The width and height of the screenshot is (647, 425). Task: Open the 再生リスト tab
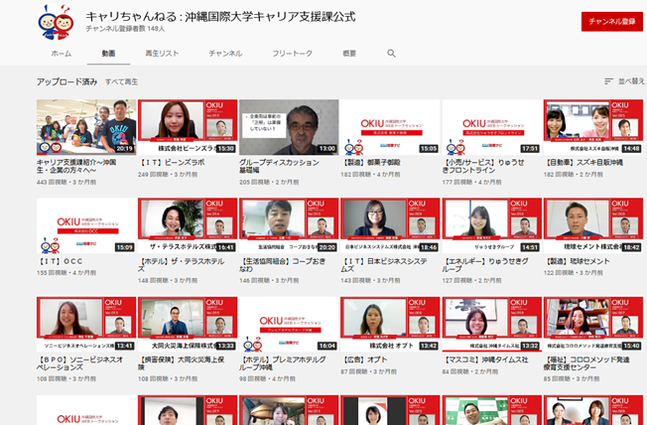[x=162, y=53]
